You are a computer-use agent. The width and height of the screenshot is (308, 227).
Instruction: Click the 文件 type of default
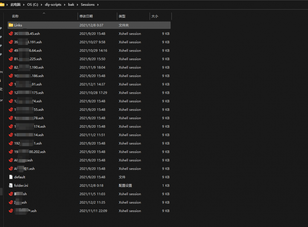point(122,177)
